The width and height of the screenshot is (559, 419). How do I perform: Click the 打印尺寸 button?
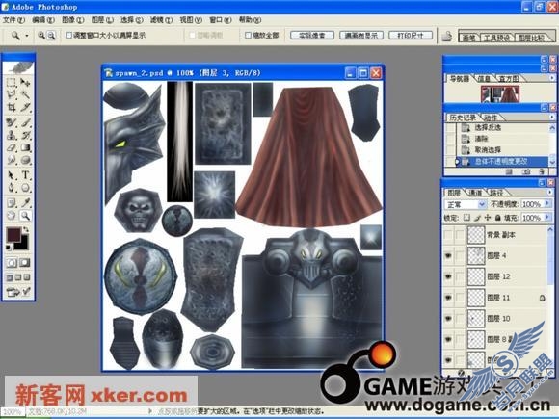[x=411, y=35]
